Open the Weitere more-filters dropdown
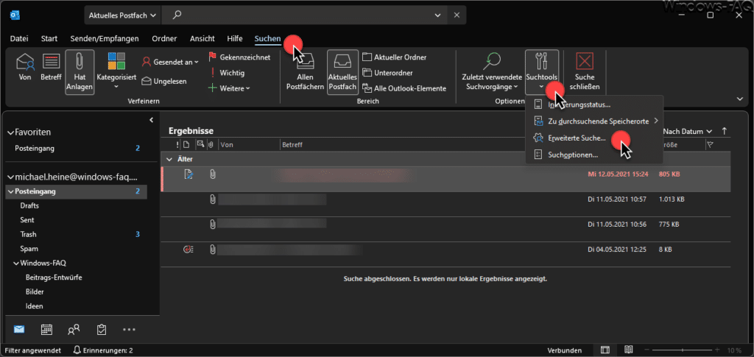754x357 pixels. click(x=229, y=88)
